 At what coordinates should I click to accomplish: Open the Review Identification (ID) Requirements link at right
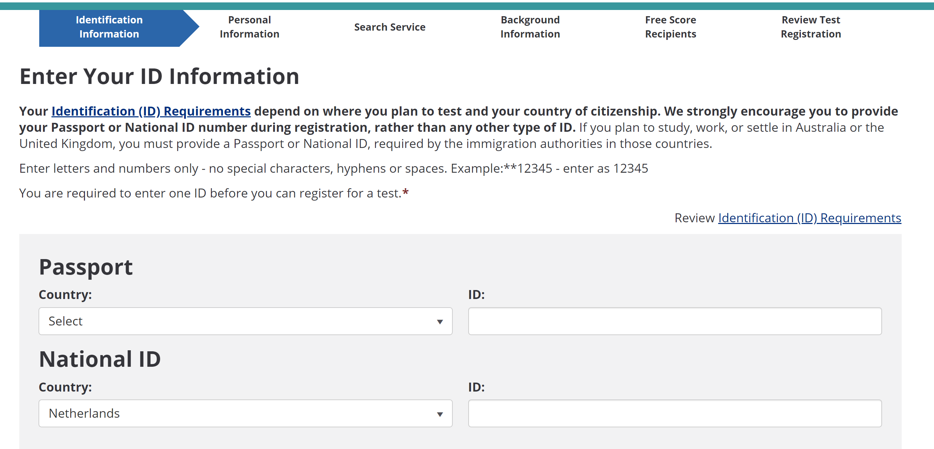click(x=809, y=218)
